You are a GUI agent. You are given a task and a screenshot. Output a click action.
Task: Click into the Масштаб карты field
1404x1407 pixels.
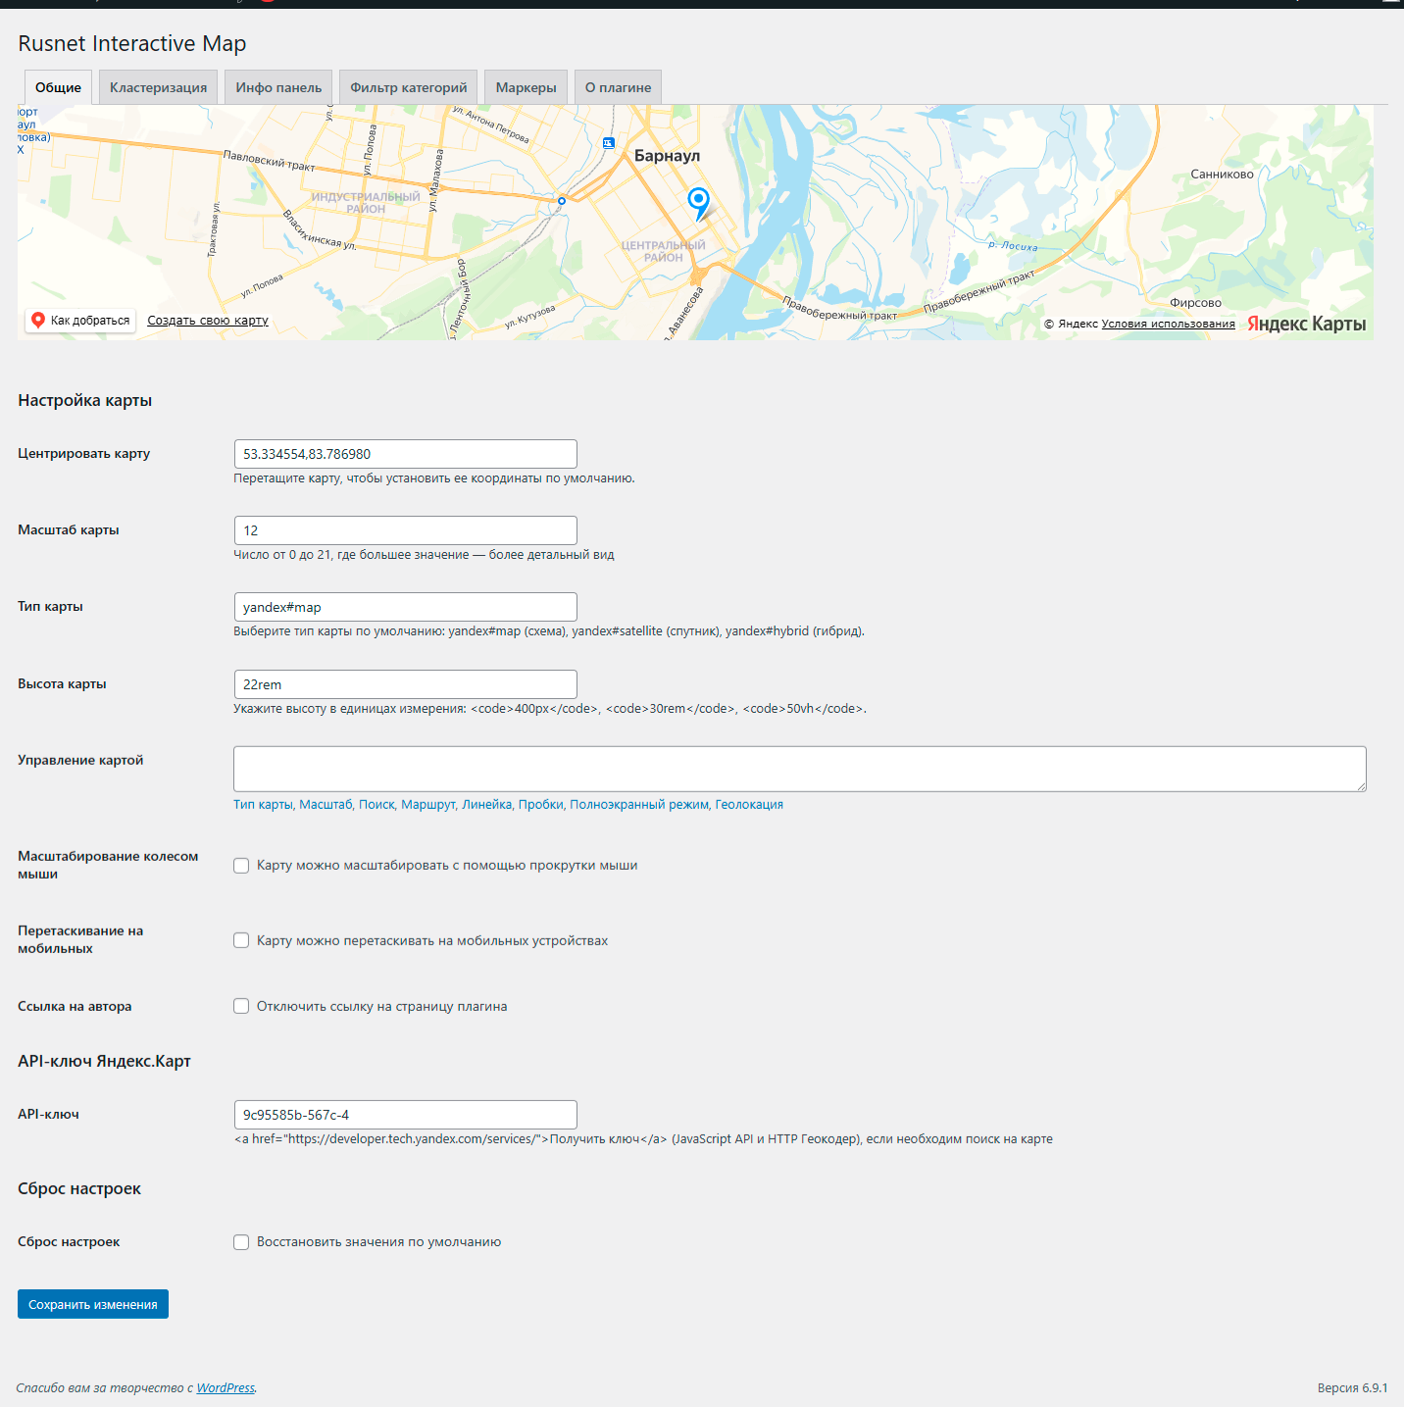tap(406, 530)
